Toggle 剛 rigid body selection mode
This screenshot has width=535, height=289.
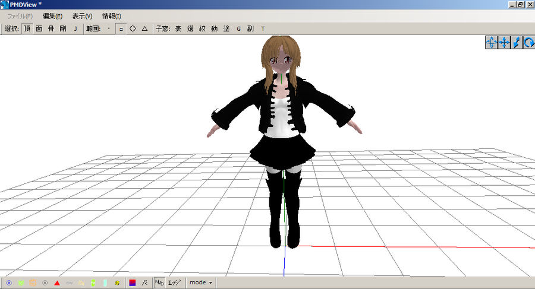[63, 28]
